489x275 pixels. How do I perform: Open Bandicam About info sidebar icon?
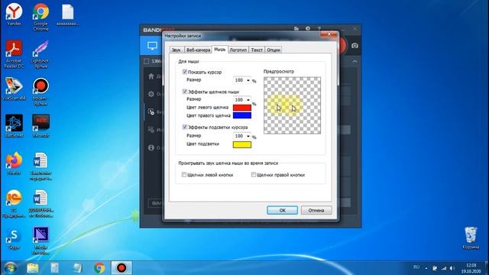coord(151,147)
